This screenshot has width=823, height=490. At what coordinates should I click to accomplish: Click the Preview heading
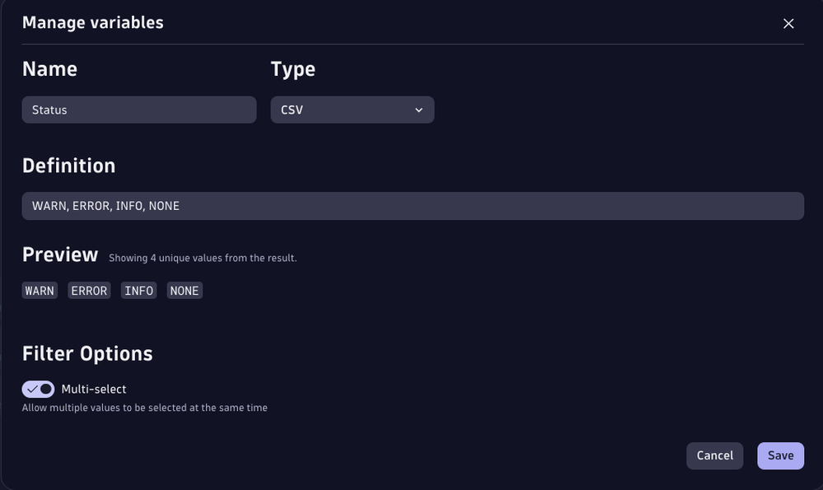coord(60,254)
